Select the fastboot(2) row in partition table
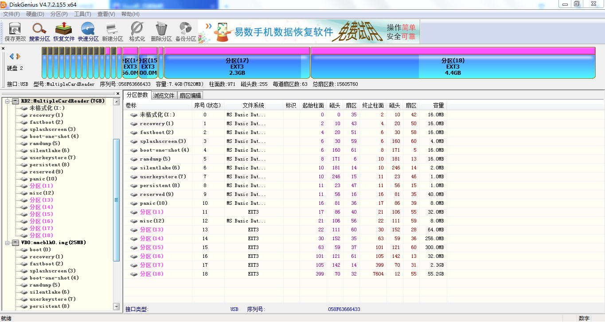This screenshot has width=605, height=322. [x=285, y=132]
